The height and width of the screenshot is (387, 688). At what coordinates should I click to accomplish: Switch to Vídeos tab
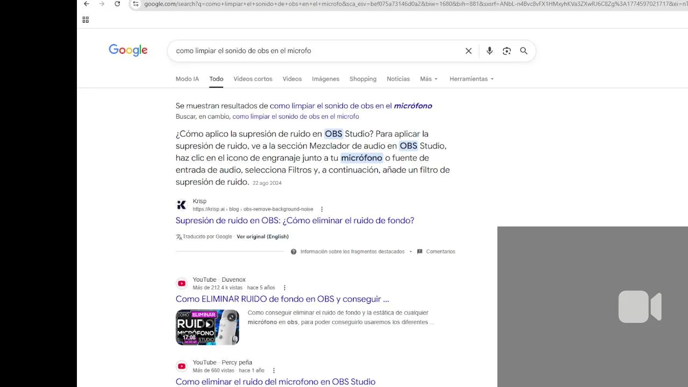click(x=292, y=79)
